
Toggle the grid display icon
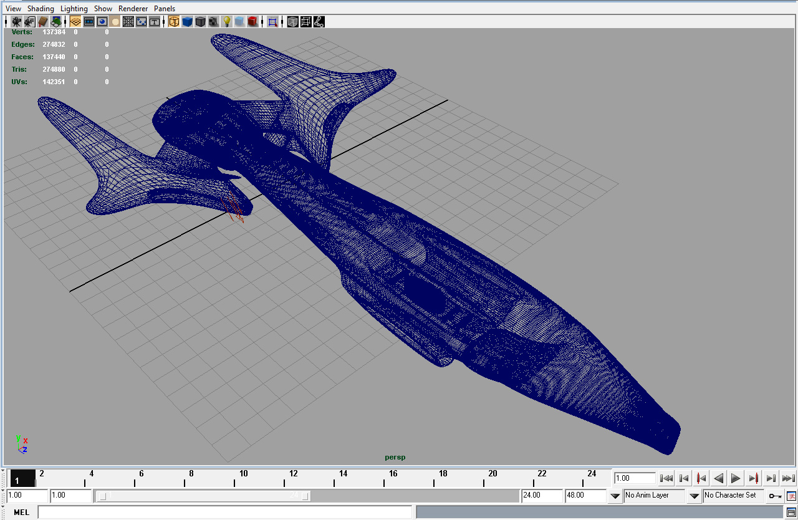click(x=75, y=22)
